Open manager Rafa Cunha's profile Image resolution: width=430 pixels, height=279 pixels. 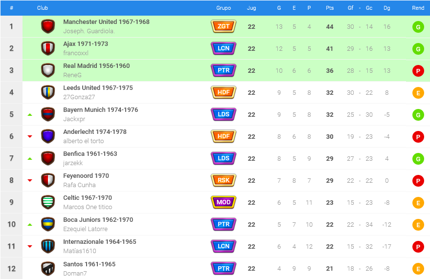(x=79, y=185)
